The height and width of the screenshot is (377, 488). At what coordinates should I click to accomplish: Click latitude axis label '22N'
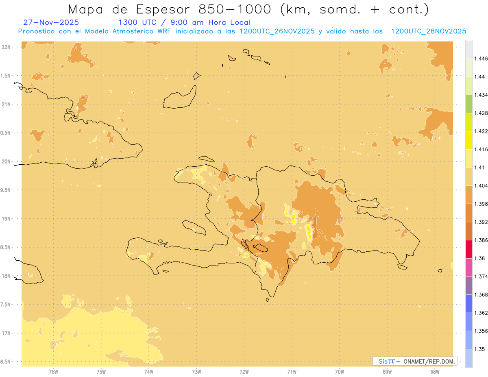(6, 47)
